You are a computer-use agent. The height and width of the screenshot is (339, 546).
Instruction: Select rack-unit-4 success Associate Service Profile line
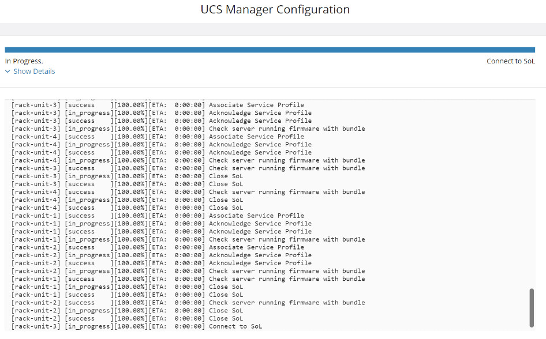point(158,137)
